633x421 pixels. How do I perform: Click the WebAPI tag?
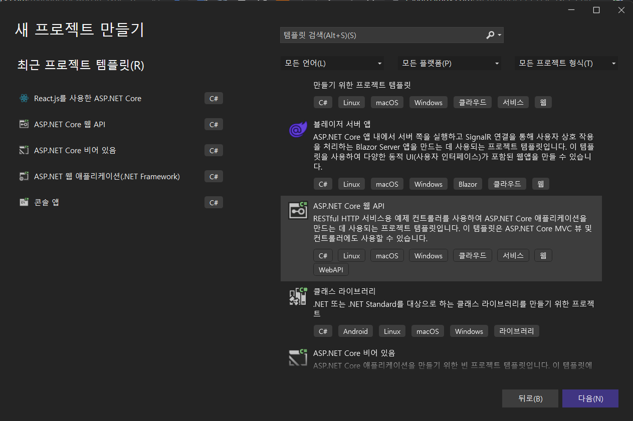(331, 270)
